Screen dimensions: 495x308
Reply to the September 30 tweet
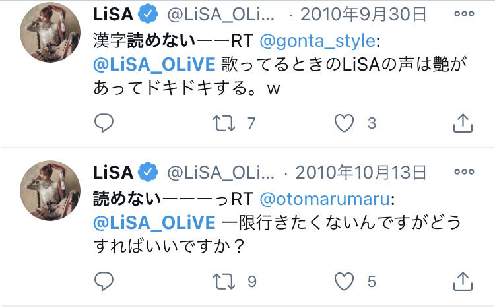(104, 123)
